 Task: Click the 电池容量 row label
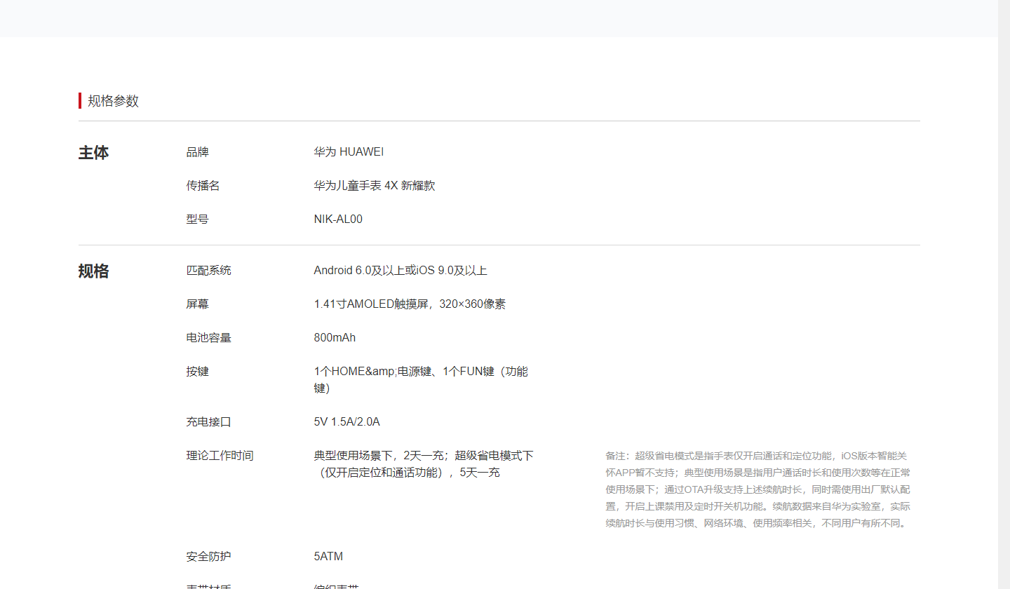[209, 338]
